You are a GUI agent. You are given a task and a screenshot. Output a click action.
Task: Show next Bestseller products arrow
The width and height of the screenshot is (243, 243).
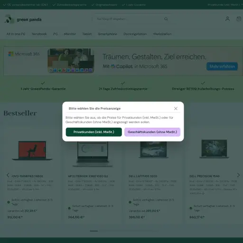click(x=238, y=175)
